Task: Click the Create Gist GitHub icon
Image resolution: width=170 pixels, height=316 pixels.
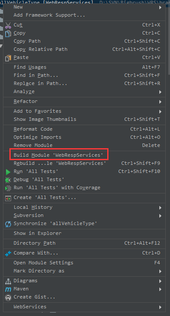Action: pyautogui.click(x=8, y=297)
